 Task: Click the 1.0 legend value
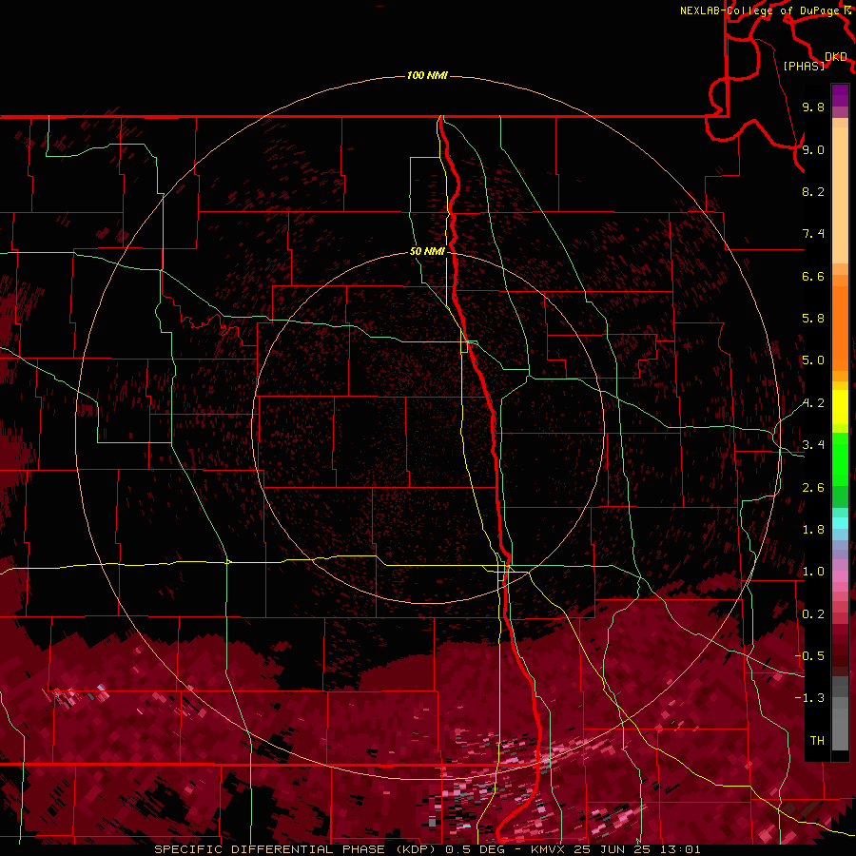813,572
